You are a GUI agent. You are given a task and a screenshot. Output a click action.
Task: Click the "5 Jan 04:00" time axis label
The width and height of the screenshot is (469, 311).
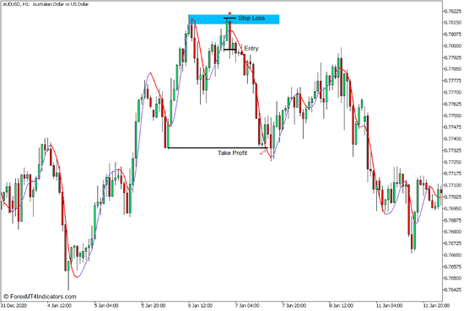106,306
